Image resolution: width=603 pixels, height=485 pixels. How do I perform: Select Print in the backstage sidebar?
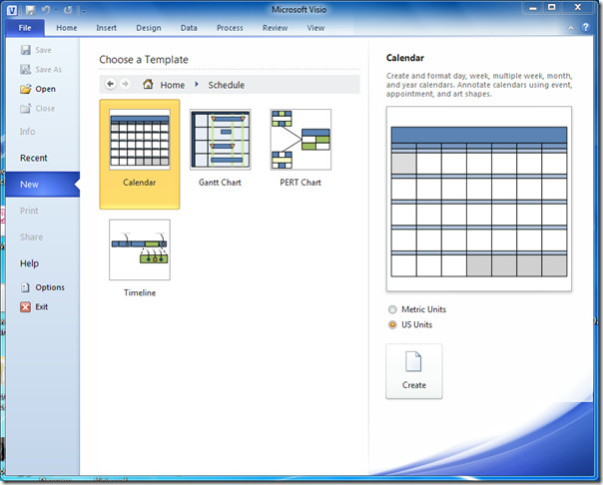coord(29,211)
